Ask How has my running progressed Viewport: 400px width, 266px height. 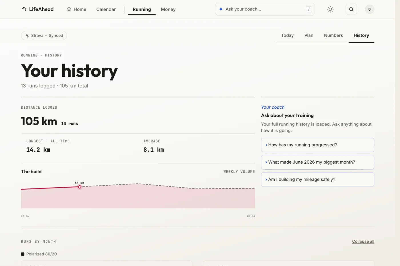click(317, 145)
